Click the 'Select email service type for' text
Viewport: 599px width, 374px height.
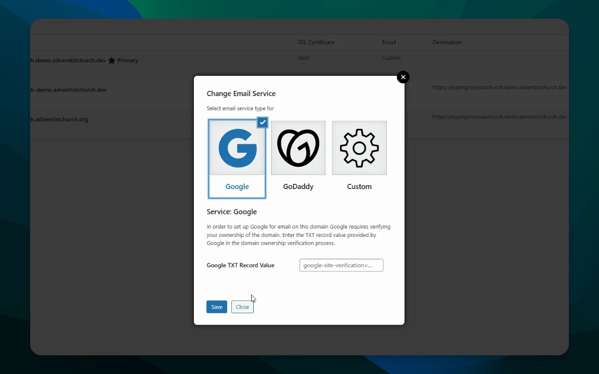tap(240, 109)
